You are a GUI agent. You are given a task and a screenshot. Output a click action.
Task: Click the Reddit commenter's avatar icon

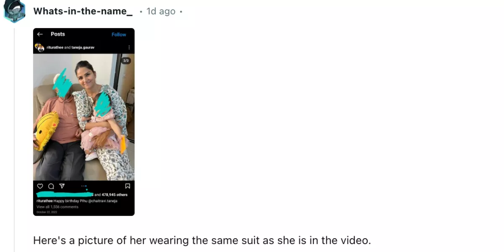click(14, 11)
